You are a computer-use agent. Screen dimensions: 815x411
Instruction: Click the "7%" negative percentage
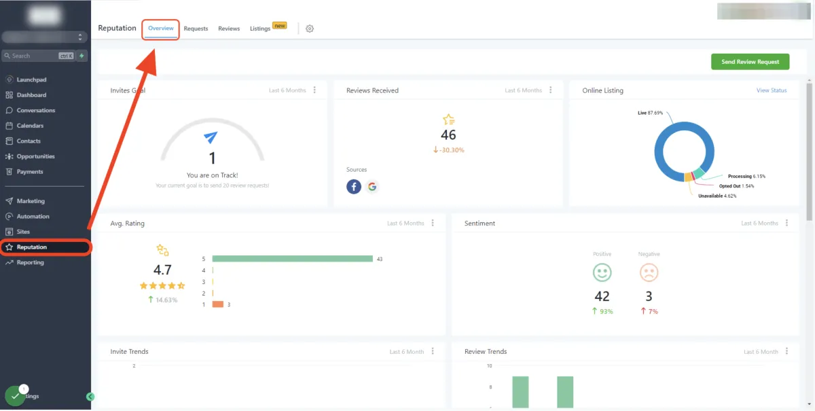point(653,311)
